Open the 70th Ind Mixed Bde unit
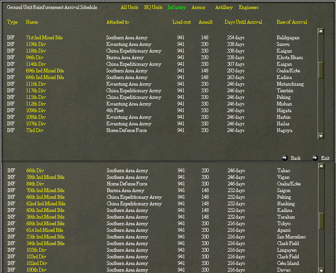The image size is (336, 273). click(45, 191)
